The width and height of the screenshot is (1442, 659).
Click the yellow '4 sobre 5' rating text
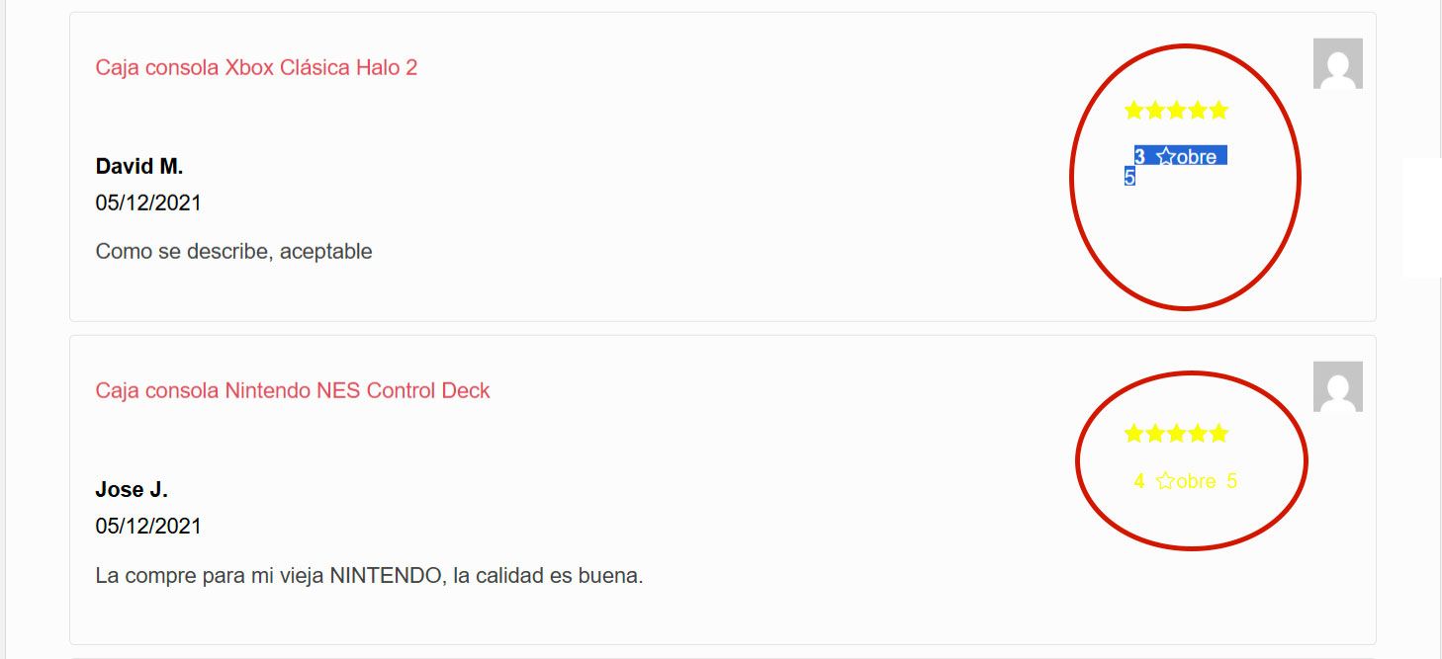pos(1186,481)
